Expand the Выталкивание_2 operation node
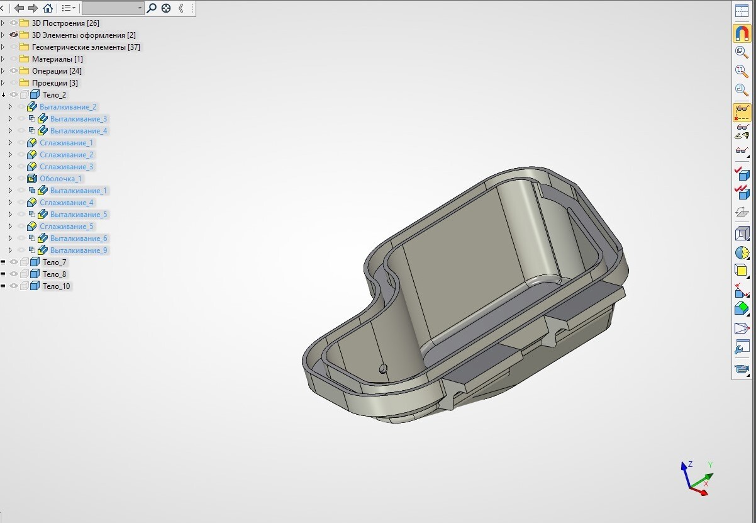The height and width of the screenshot is (523, 756). [x=10, y=107]
